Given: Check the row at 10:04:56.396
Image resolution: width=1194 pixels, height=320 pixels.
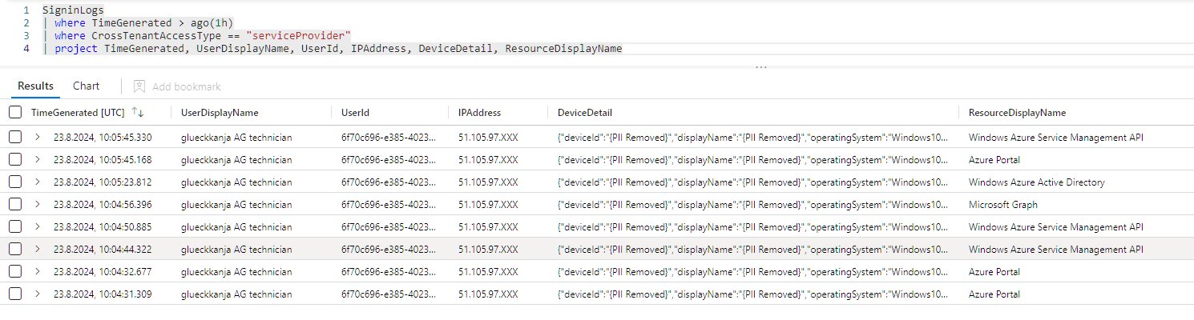Looking at the screenshot, I should point(15,204).
